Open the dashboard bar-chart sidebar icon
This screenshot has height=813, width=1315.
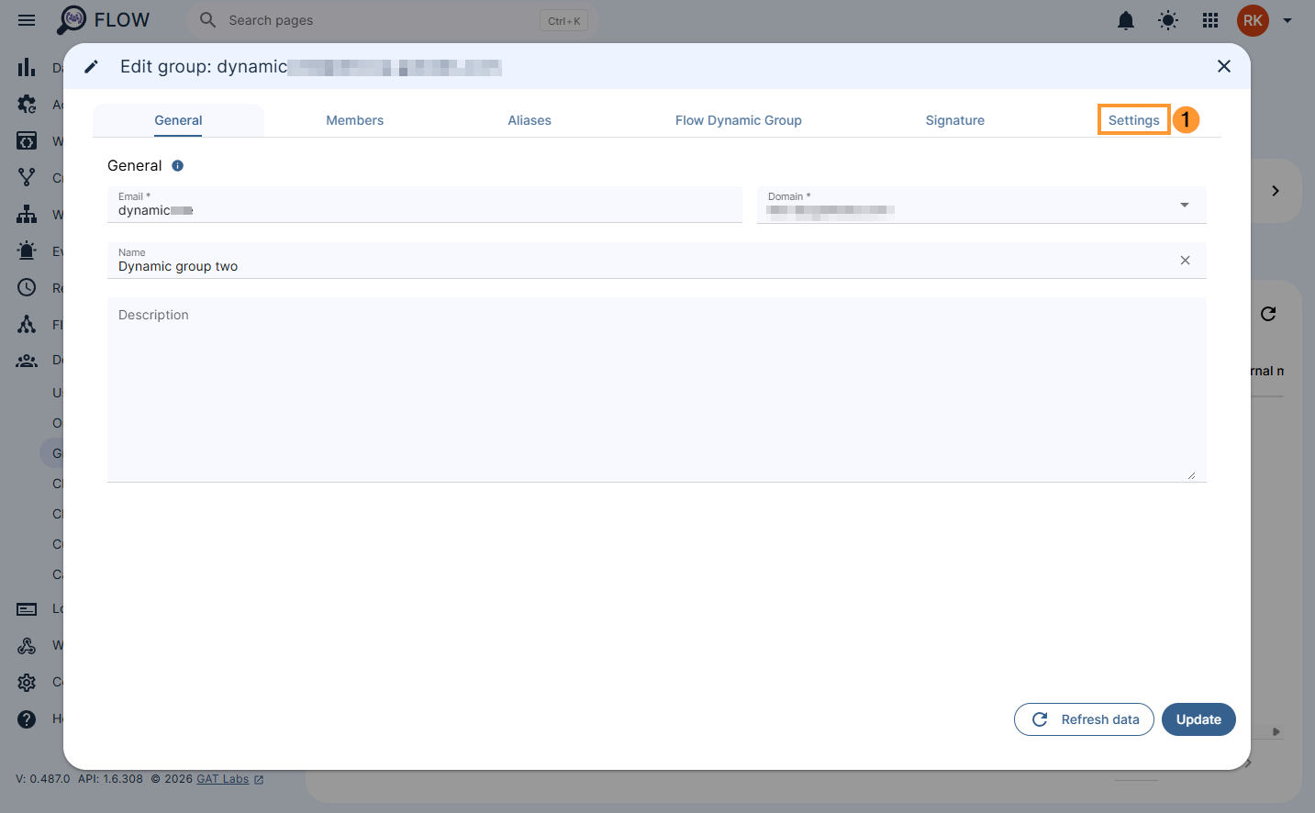coord(27,67)
